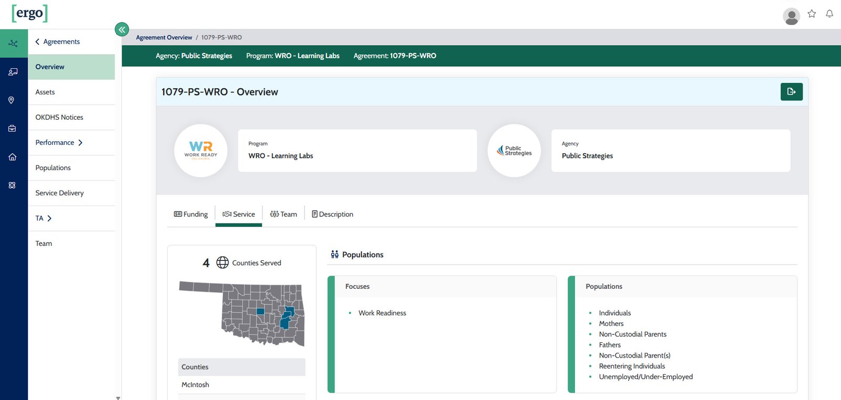Viewport: 841px width, 400px height.
Task: Click Mothers in Populations list
Action: pos(611,324)
